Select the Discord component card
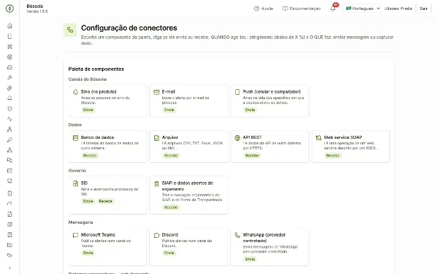439x274 pixels. click(x=189, y=246)
